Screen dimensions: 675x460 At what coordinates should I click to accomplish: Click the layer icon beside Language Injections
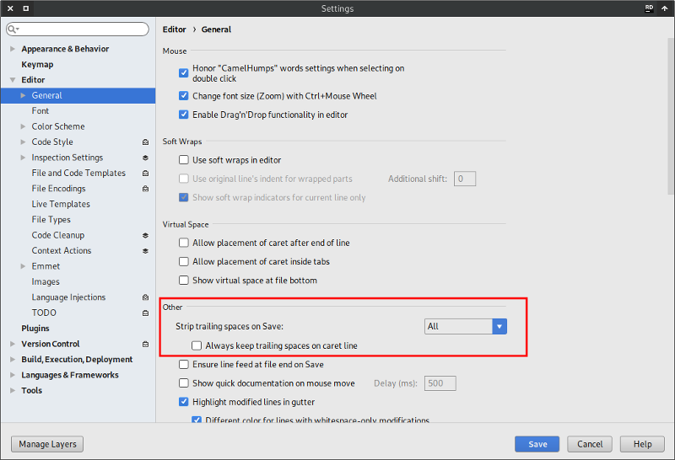tap(145, 297)
